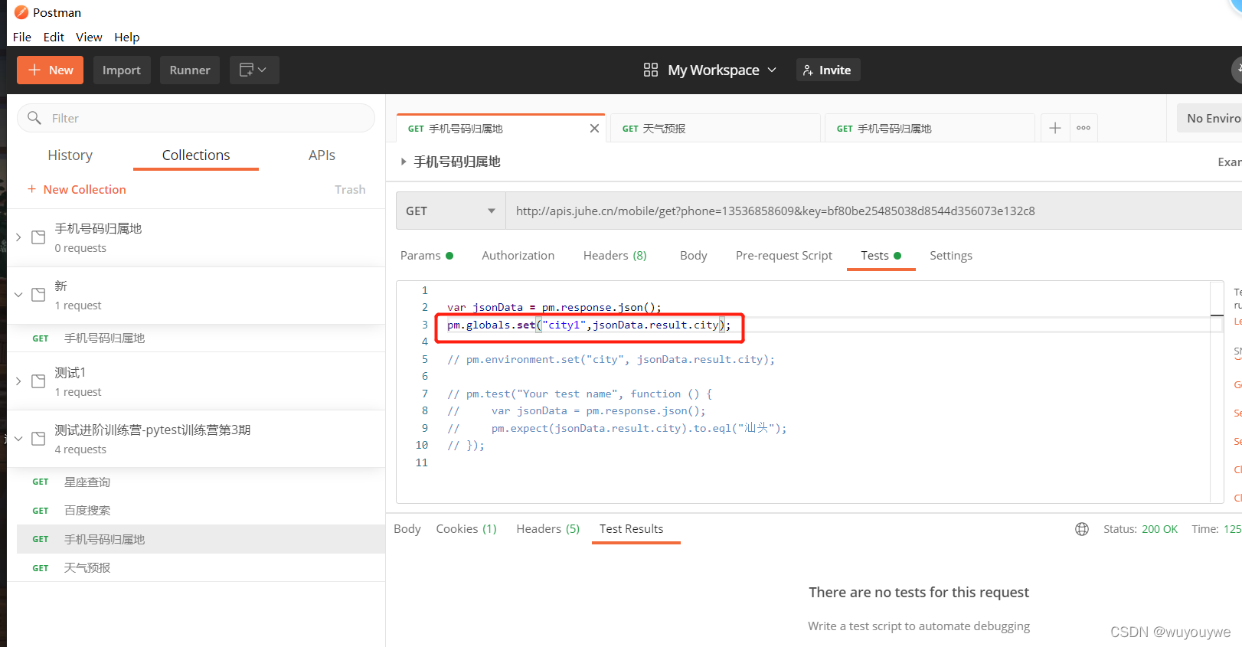1242x647 pixels.
Task: Open highlighted 手机号码归属地 request in 测试进阶训练营
Action: [x=201, y=539]
